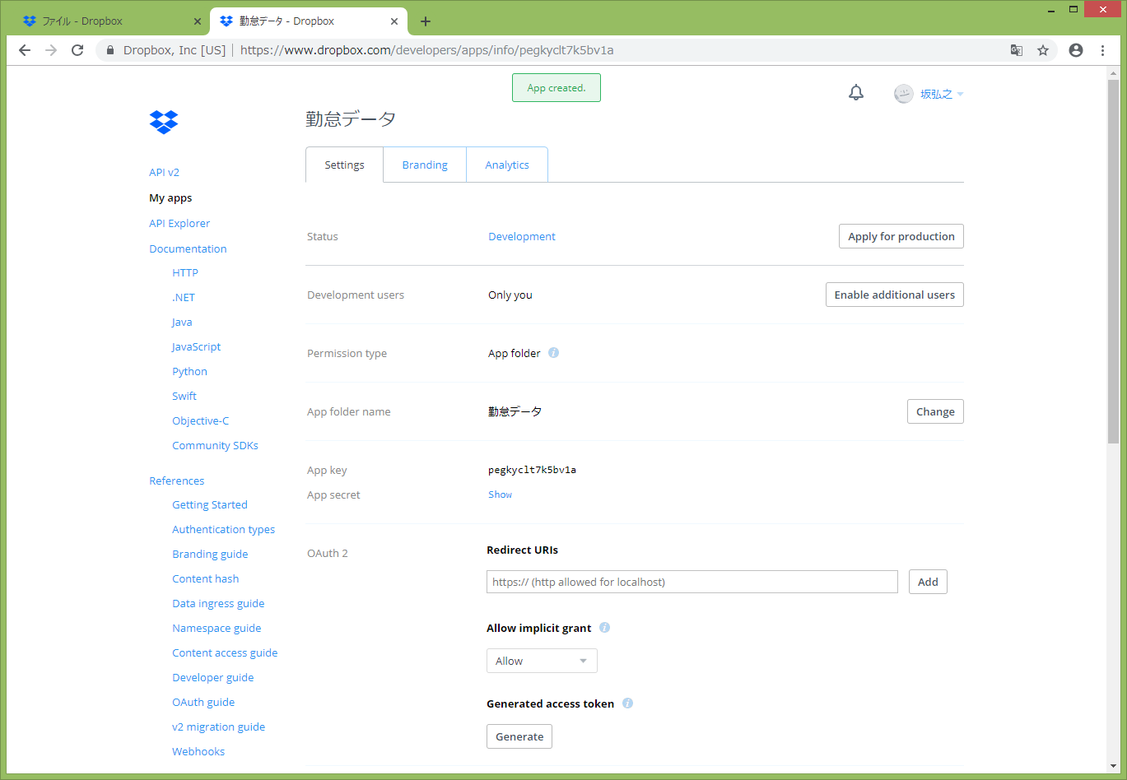Open My apps in the sidebar
The height and width of the screenshot is (780, 1127).
(x=170, y=197)
